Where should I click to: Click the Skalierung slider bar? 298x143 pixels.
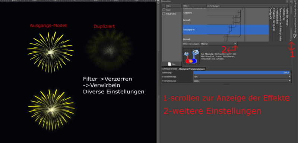coord(241,73)
